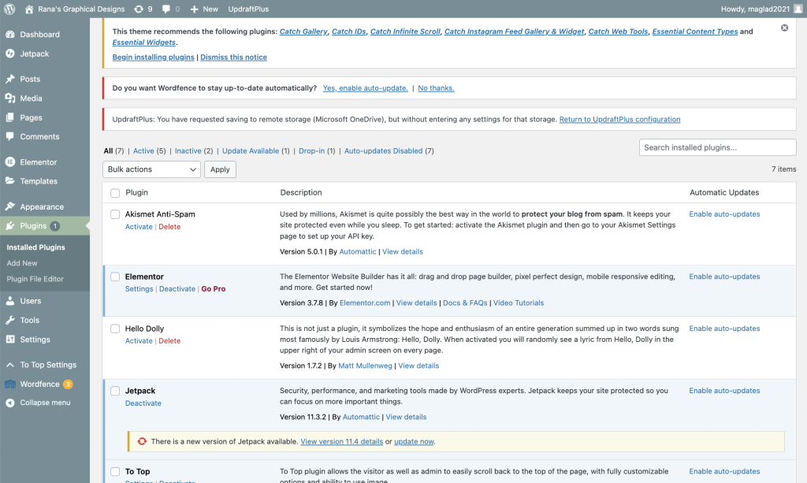This screenshot has height=483, width=807.
Task: Click Begin installing plugins link
Action: coord(154,57)
